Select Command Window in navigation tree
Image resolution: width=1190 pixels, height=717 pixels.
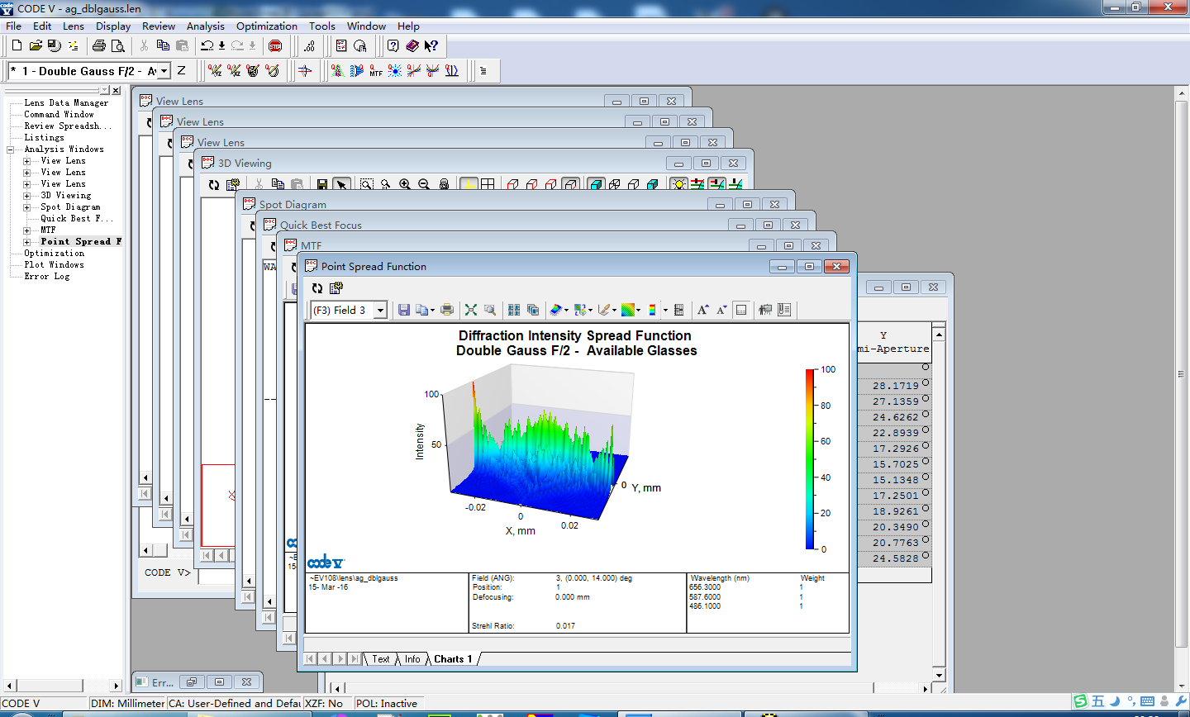click(59, 115)
